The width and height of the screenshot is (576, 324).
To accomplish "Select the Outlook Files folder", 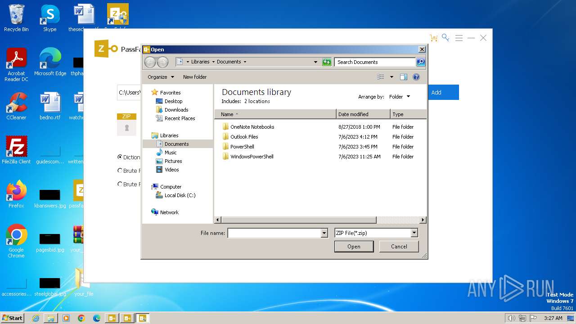I will click(244, 137).
